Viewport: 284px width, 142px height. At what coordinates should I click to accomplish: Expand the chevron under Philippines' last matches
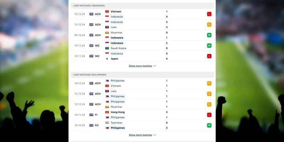coord(155,135)
